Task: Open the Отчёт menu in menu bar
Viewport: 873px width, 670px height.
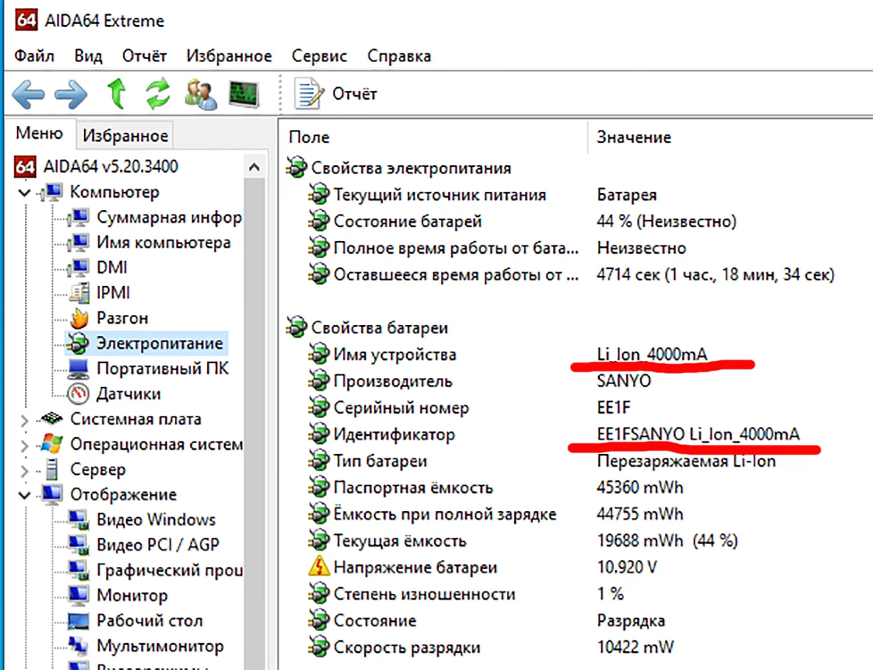Action: [x=144, y=56]
